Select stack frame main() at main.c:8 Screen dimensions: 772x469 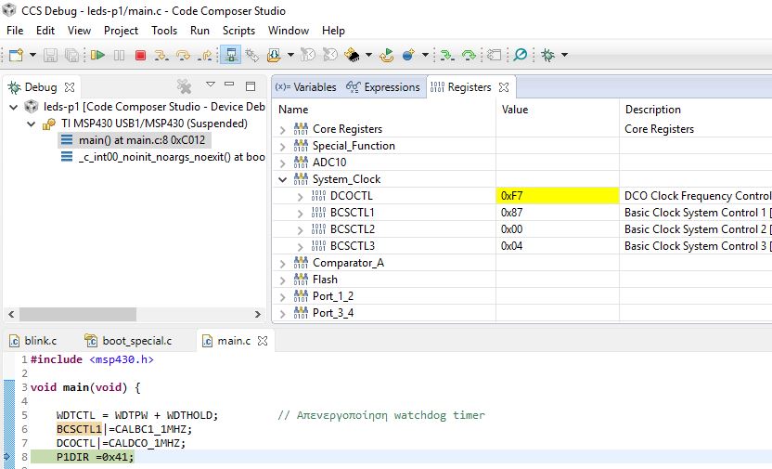[x=135, y=140]
